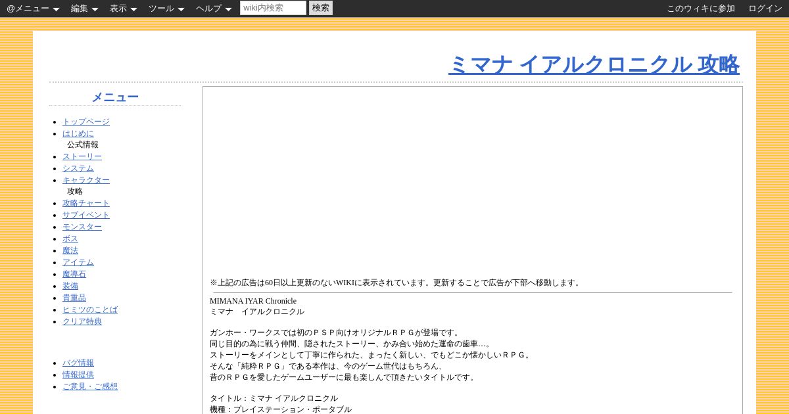Click the 公式情報 sidebar label
The height and width of the screenshot is (414, 789).
83,145
